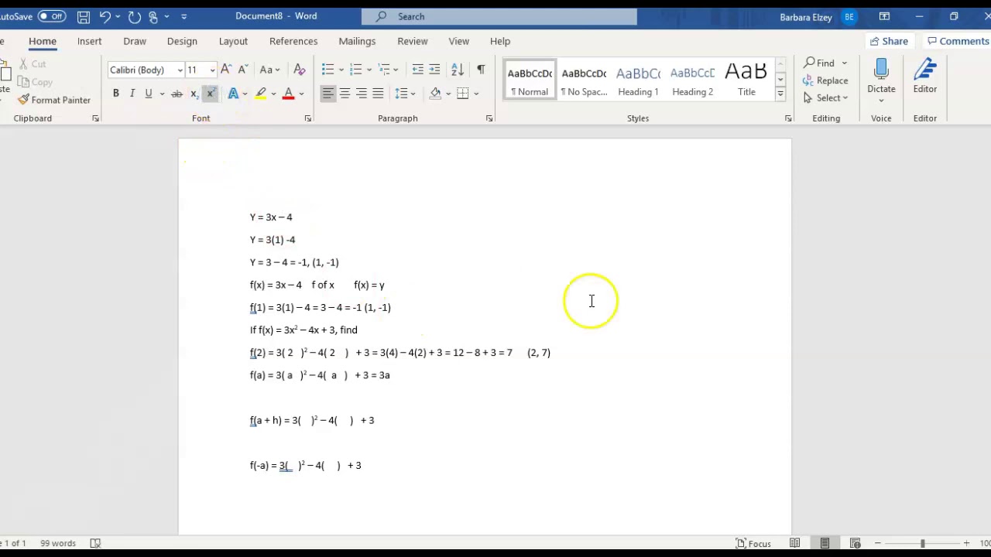
Task: Click the Decrease Indent icon
Action: click(x=418, y=70)
